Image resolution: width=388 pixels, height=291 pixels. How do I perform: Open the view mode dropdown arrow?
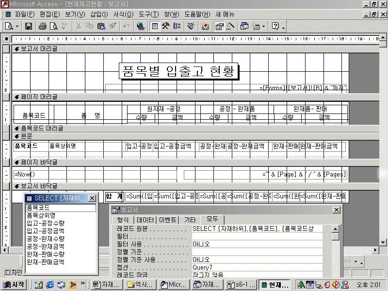17,26
